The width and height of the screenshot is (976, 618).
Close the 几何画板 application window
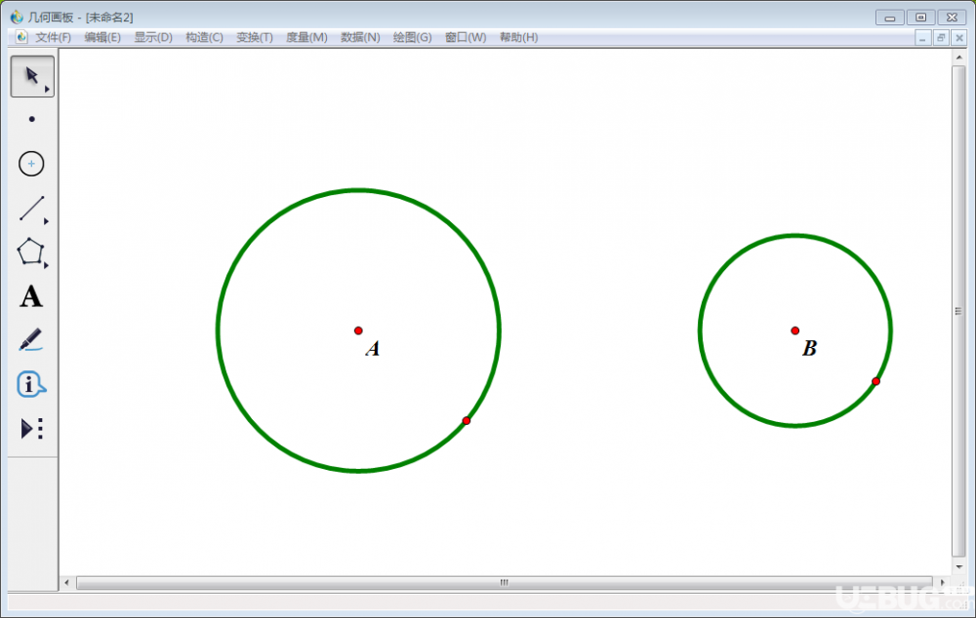coord(952,18)
